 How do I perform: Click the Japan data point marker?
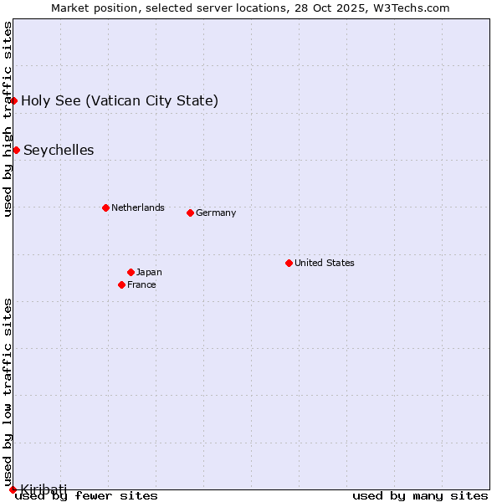point(131,272)
